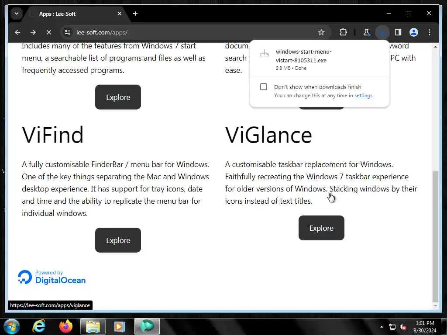
Task: Toggle the browser side panel
Action: click(398, 32)
